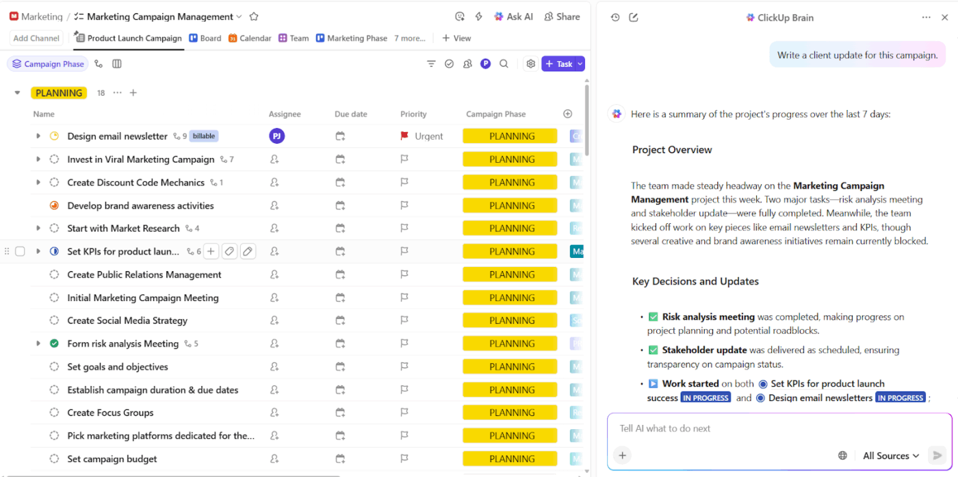Open the view settings gear

(x=530, y=63)
